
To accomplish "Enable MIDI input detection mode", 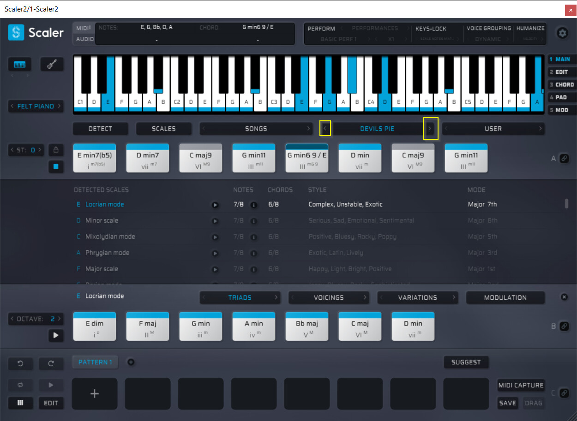I will click(x=84, y=28).
